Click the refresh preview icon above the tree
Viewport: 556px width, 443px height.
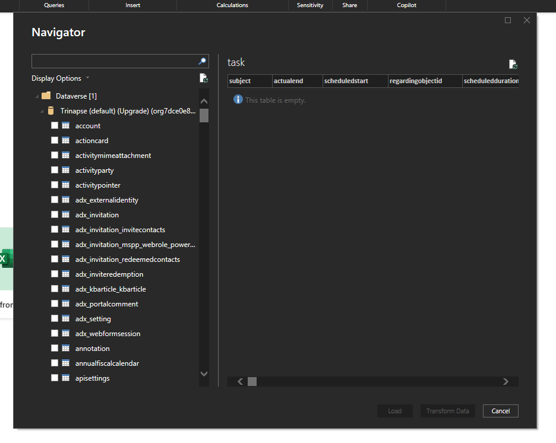click(x=204, y=78)
